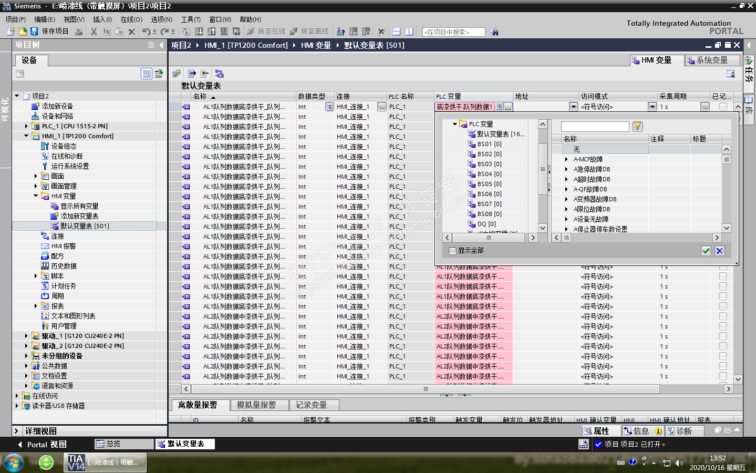Click the copy icon in the toolbar
The height and width of the screenshot is (473, 756).
pos(106,32)
